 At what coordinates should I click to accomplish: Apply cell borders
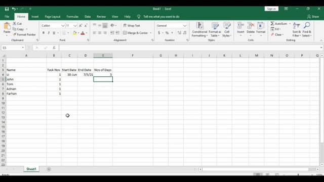pyautogui.click(x=64, y=33)
